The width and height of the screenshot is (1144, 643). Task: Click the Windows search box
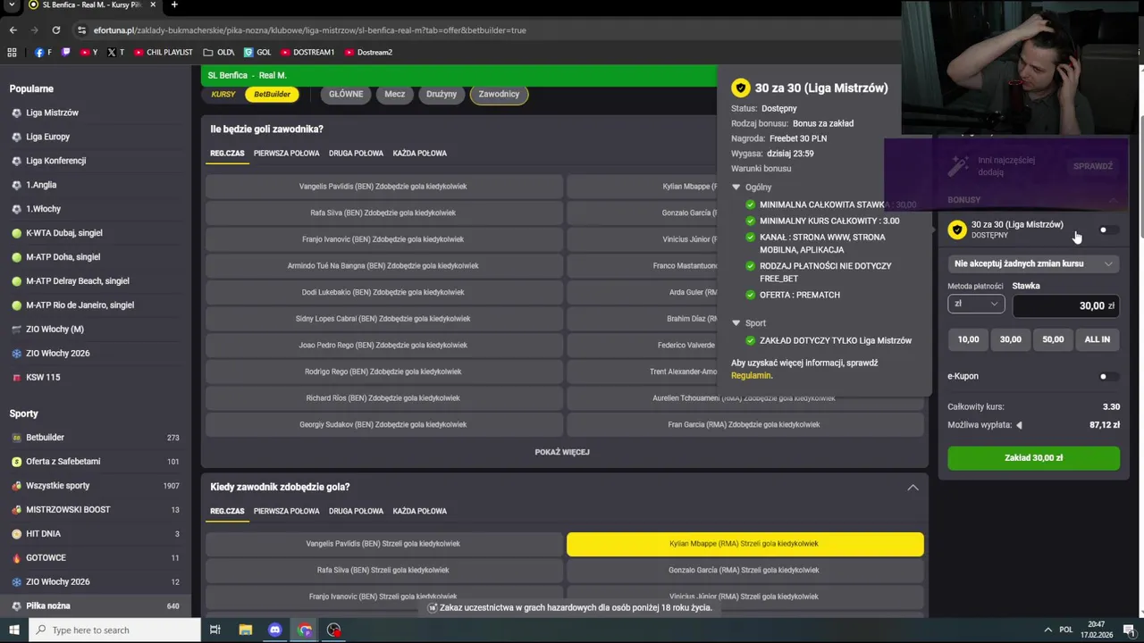[116, 630]
